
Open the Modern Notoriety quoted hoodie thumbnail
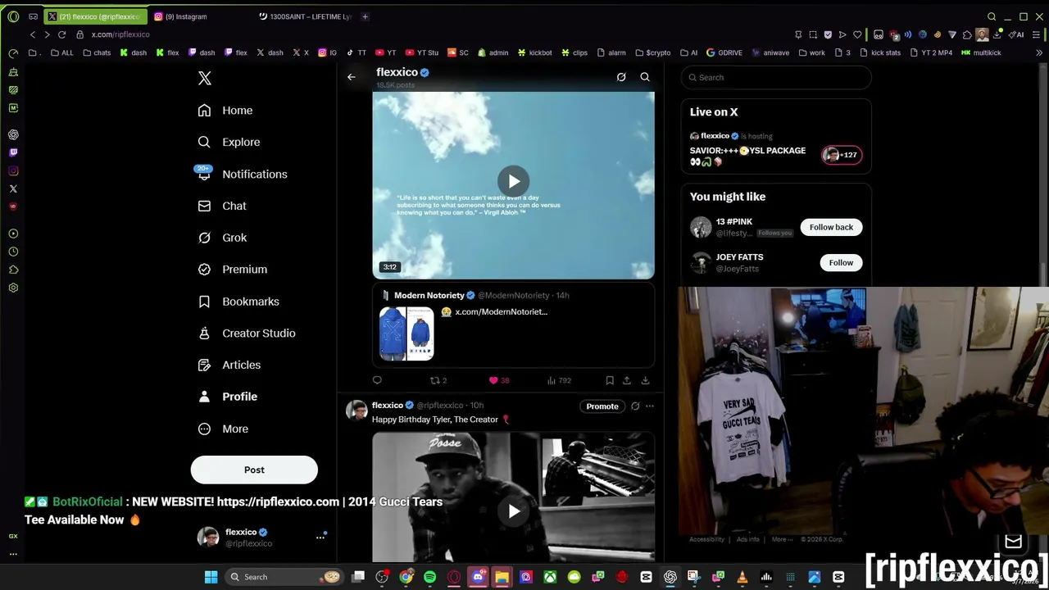click(x=406, y=334)
